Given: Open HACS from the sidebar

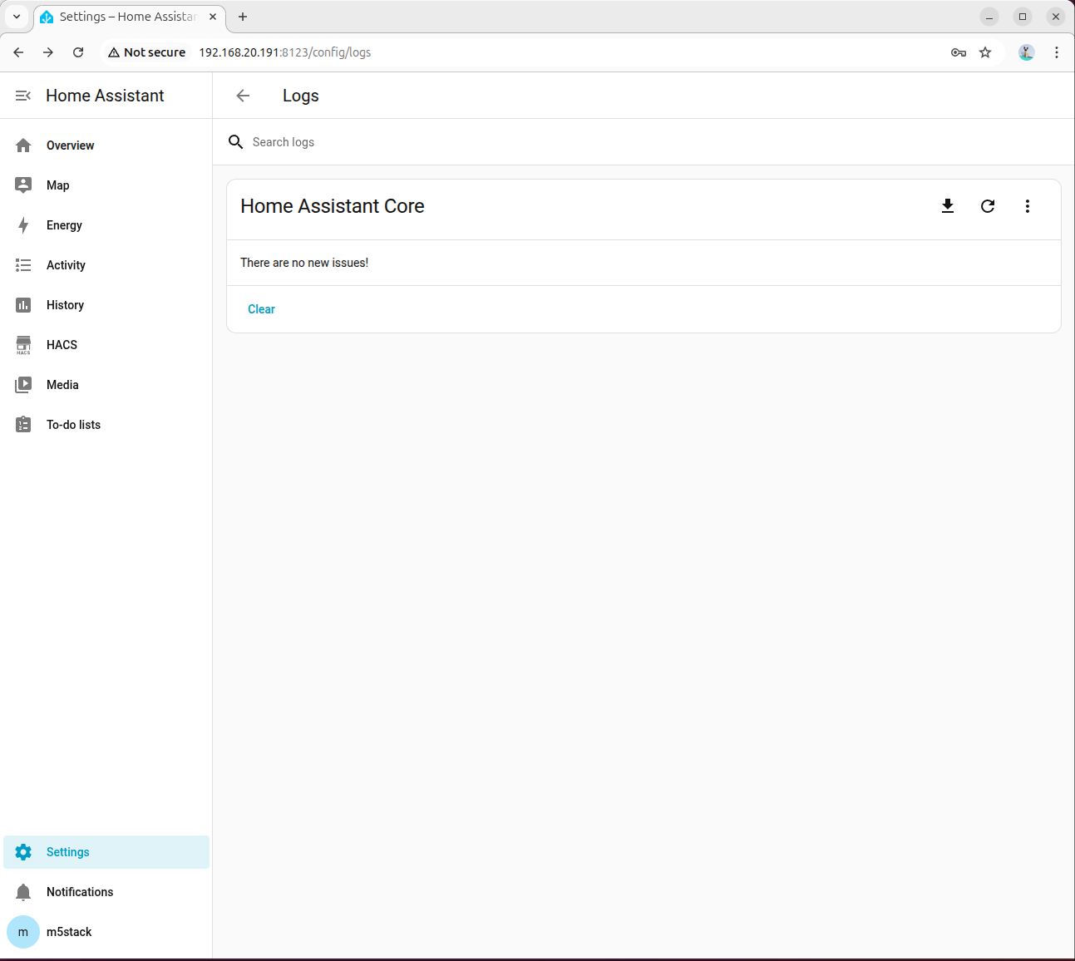Looking at the screenshot, I should click(x=62, y=345).
